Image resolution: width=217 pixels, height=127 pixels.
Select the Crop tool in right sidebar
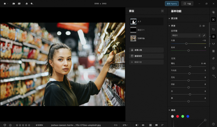[x=213, y=29]
